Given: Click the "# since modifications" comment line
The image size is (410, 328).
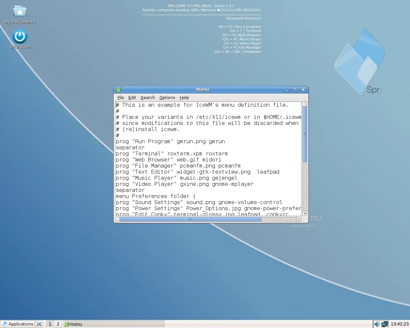Looking at the screenshot, I should pos(207,123).
